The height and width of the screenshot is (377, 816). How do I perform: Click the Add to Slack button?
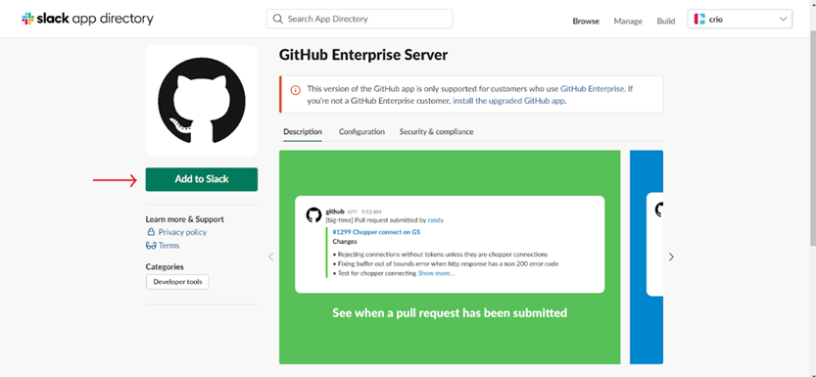click(x=202, y=179)
